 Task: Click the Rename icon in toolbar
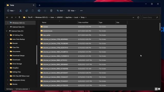coord(39,11)
